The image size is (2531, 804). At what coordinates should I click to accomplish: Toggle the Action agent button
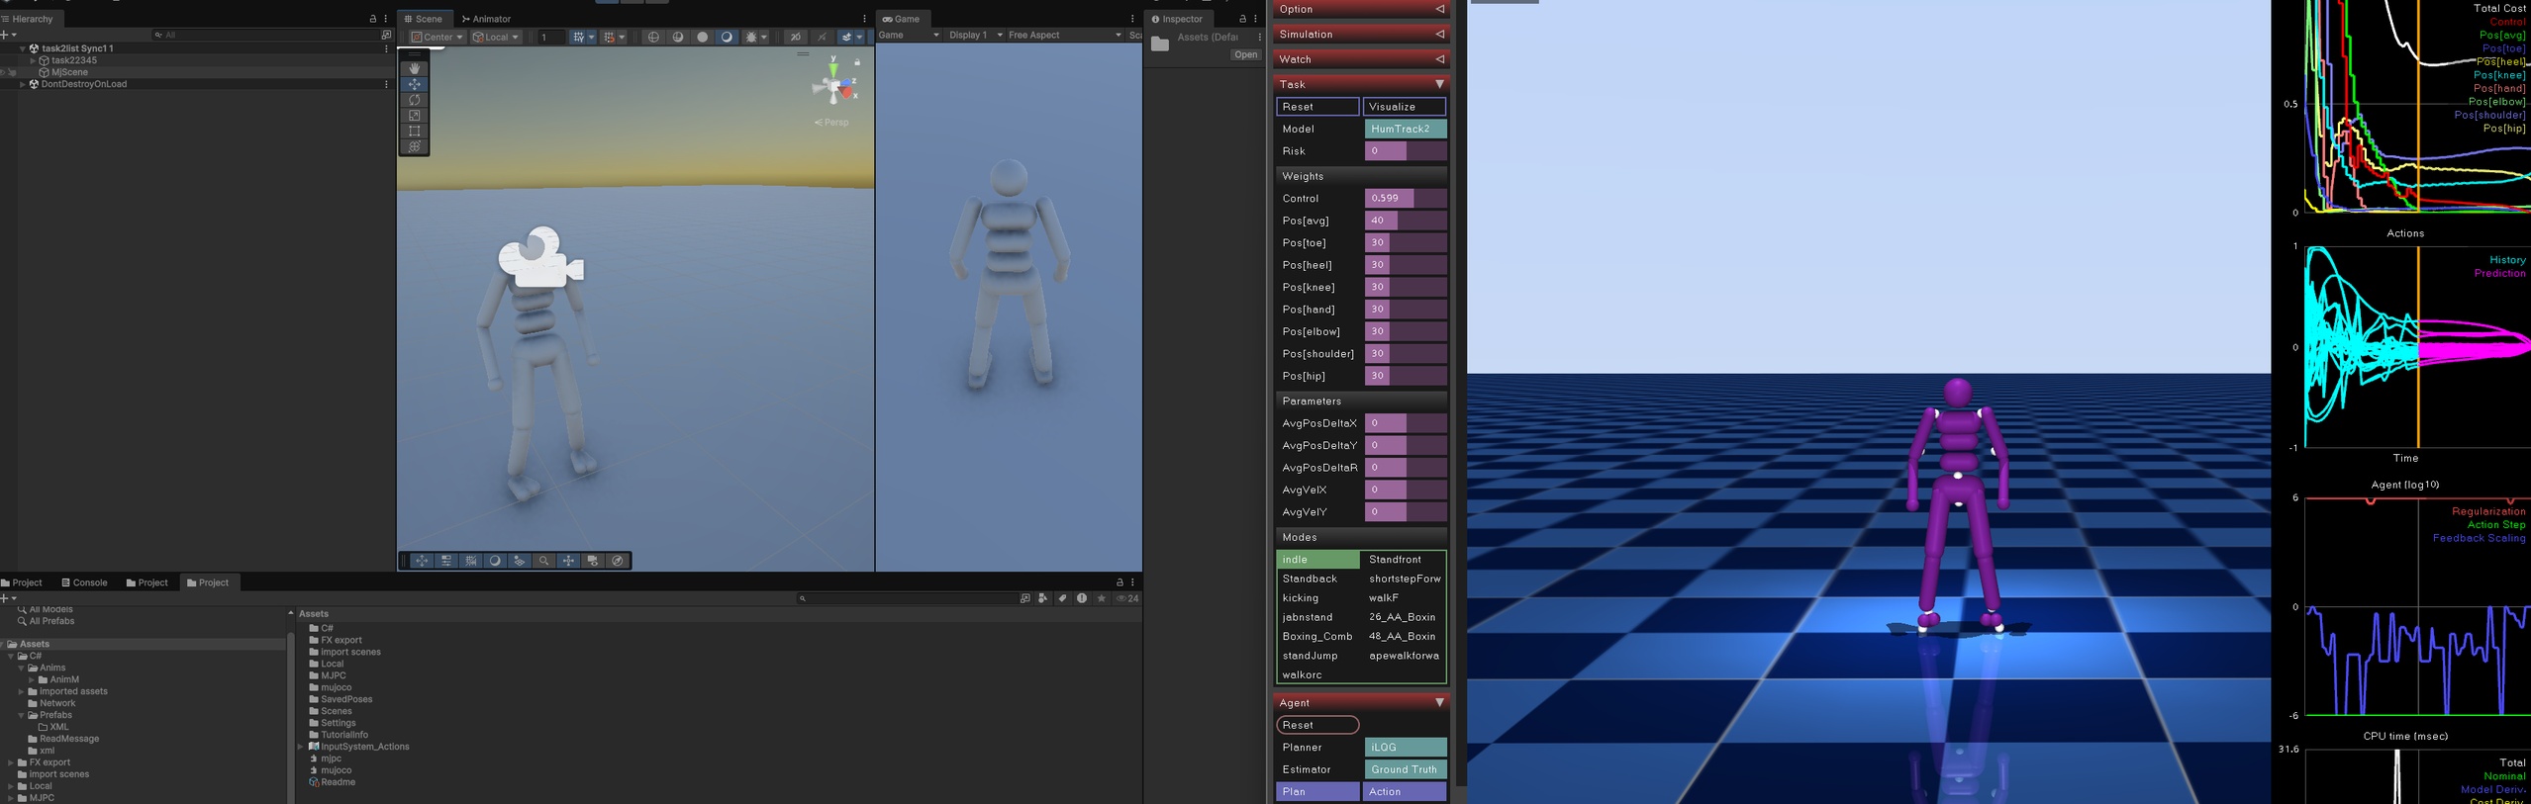[x=1406, y=791]
